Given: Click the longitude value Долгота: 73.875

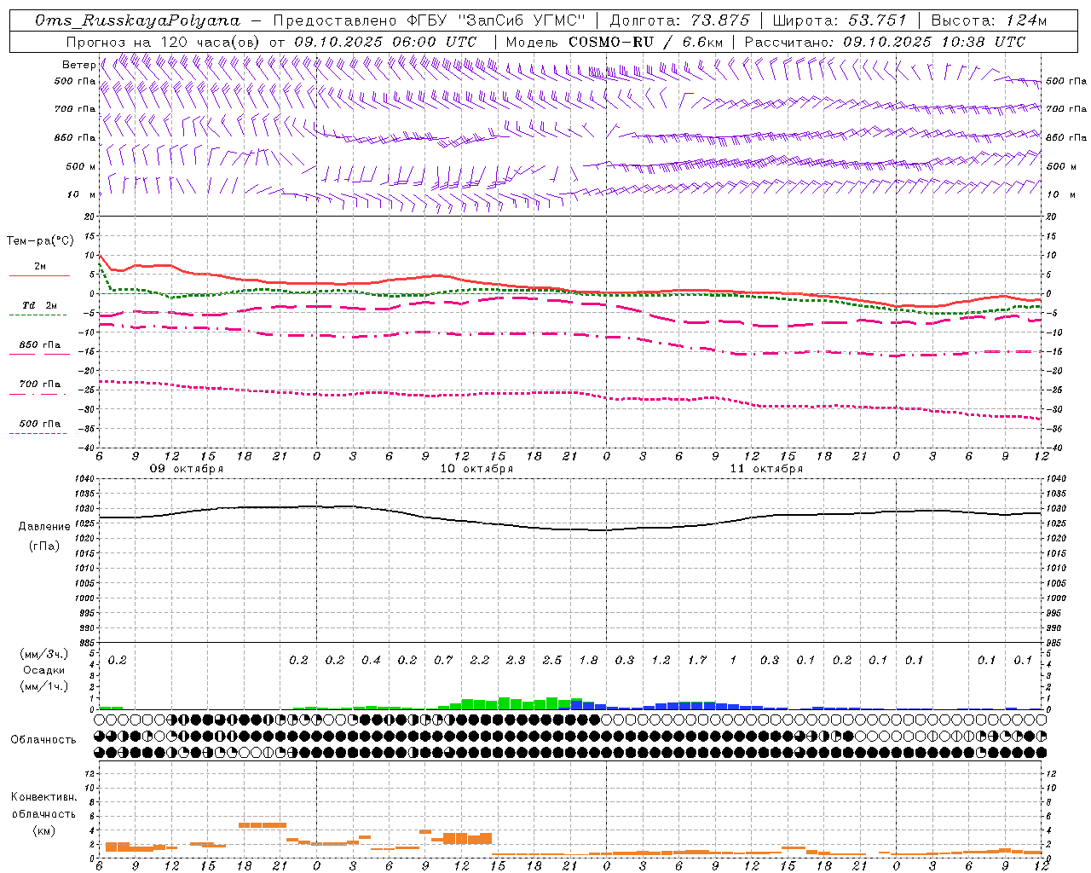Looking at the screenshot, I should click(679, 20).
